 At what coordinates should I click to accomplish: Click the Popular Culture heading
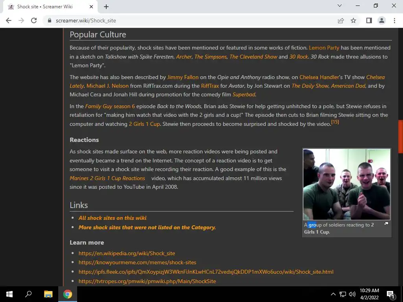pyautogui.click(x=98, y=35)
